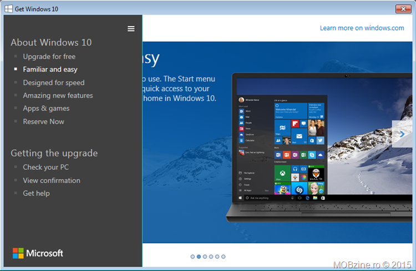
Task: Open Get help in sidebar
Action: (x=37, y=193)
